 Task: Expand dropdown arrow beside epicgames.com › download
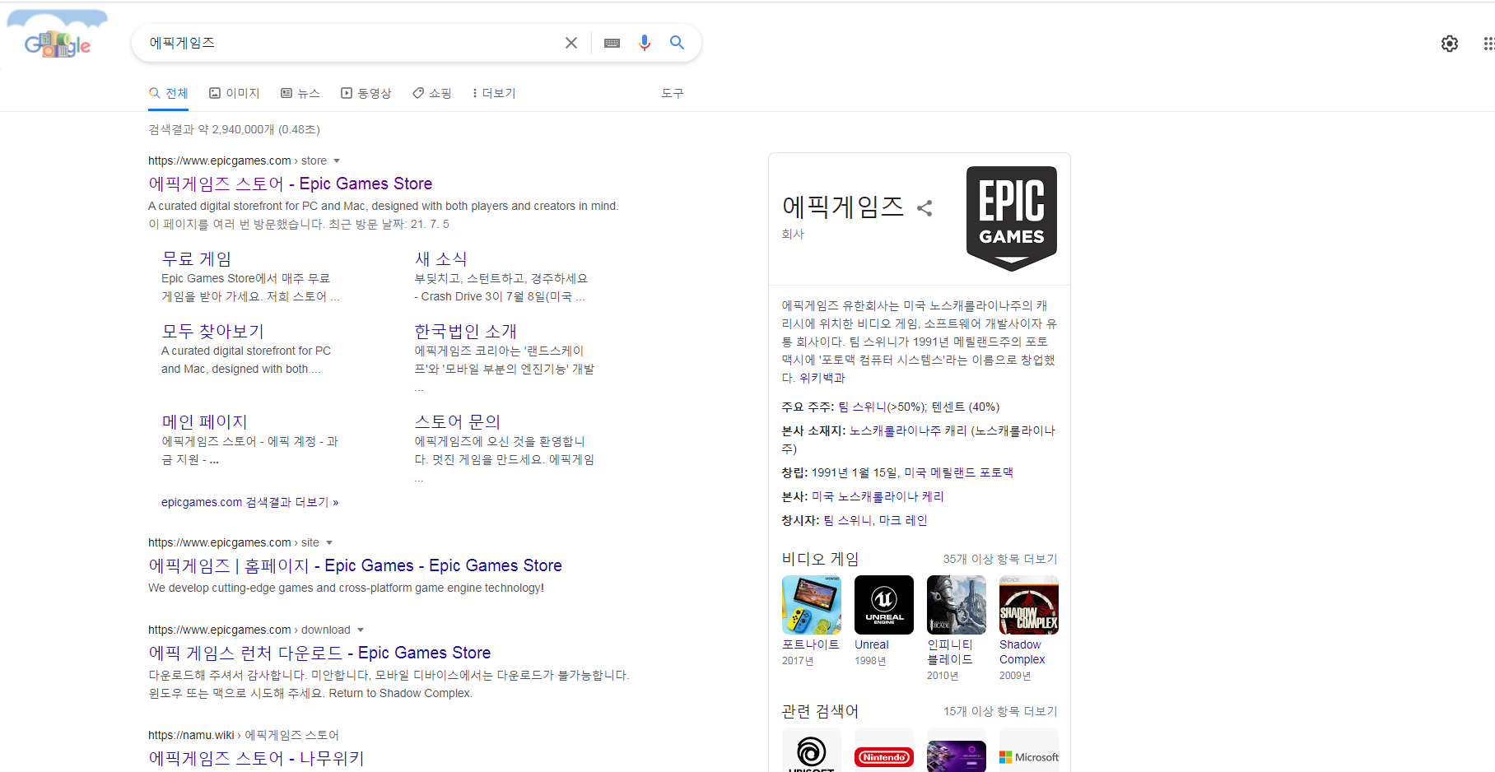point(361,630)
